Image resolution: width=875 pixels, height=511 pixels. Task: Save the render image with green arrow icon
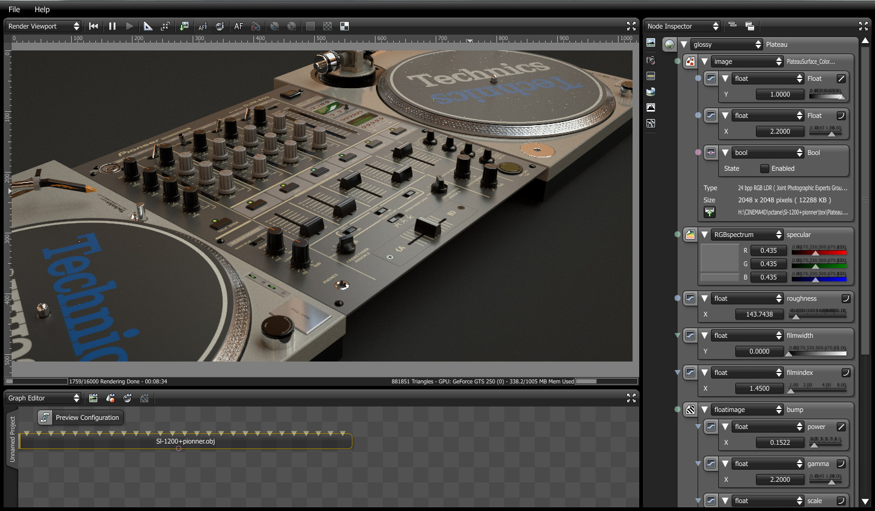[184, 26]
